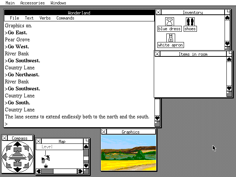Click the upper rectangle button in the Compass
The width and height of the screenshot is (236, 177).
point(17,150)
